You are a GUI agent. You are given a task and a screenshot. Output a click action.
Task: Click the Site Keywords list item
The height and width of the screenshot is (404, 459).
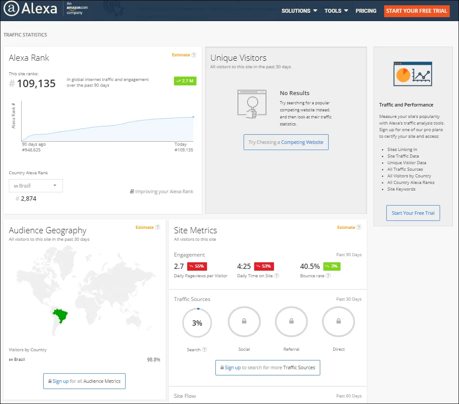tap(401, 189)
